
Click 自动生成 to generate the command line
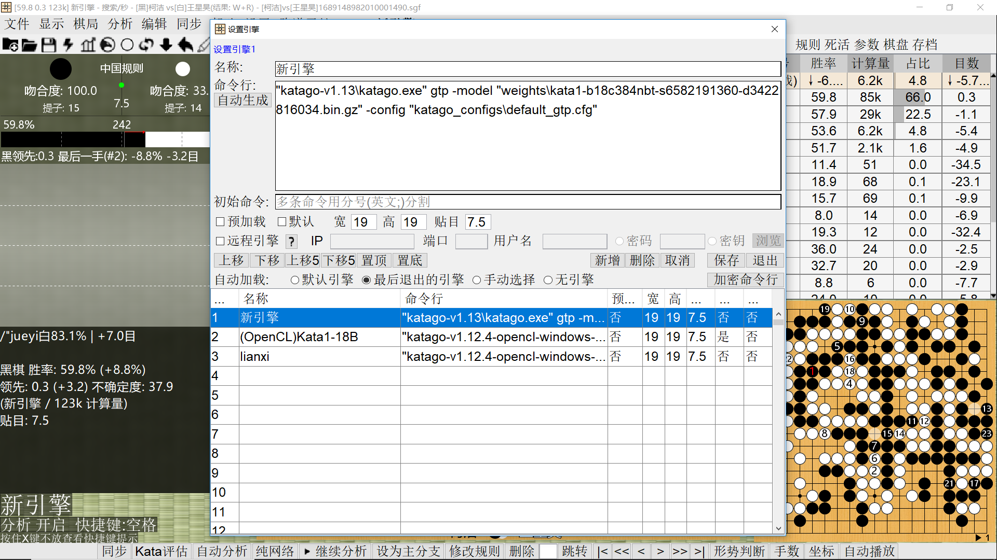[x=242, y=100]
